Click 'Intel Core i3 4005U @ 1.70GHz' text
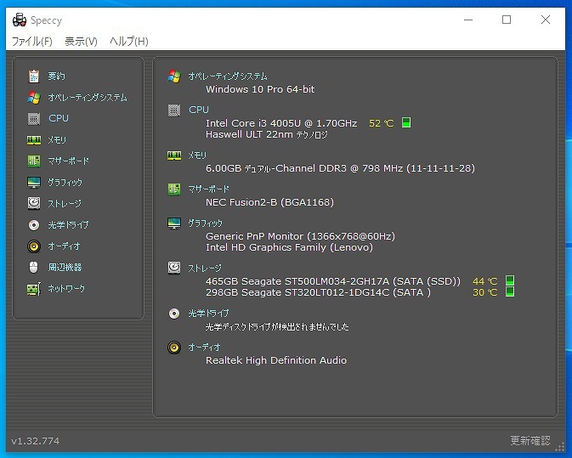Viewport: 572px width, 458px height. [x=281, y=123]
